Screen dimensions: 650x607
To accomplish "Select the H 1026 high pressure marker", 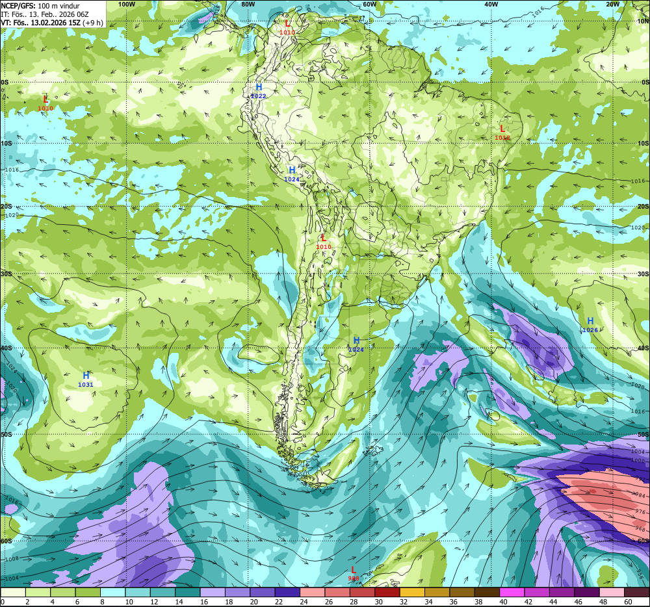I will pos(590,325).
